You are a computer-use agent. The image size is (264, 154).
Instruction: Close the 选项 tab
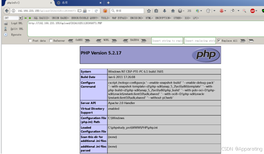(100, 3)
